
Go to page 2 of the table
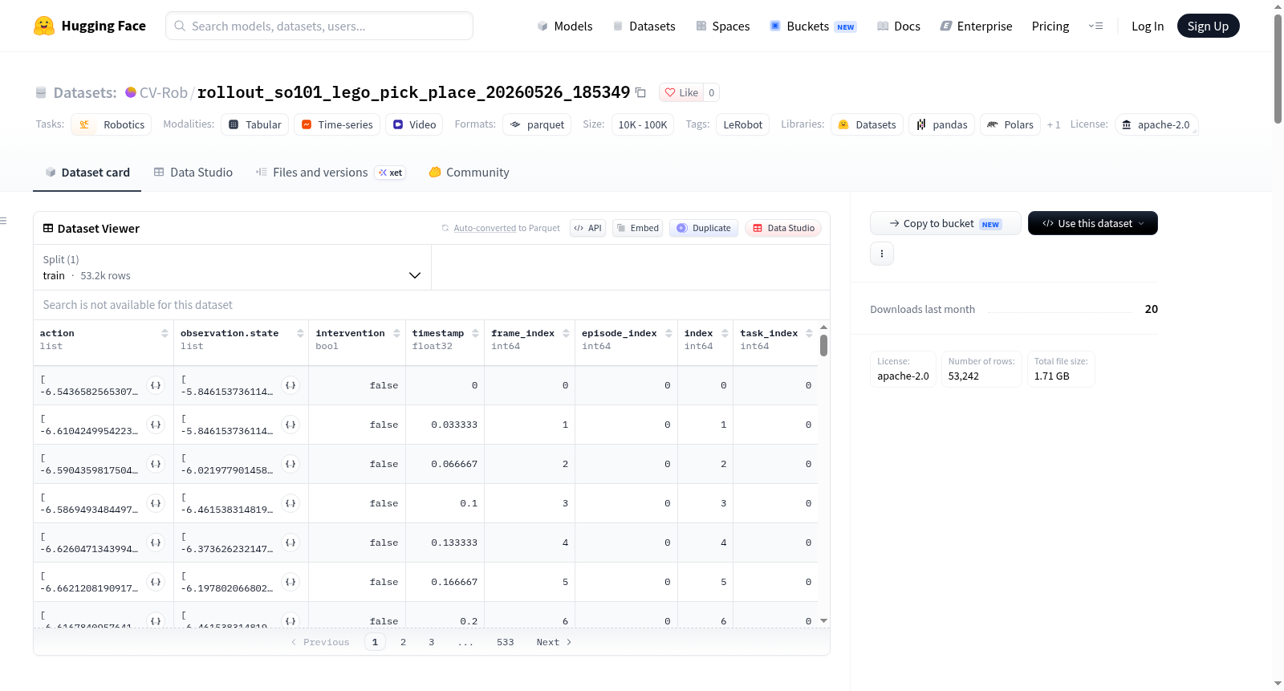point(403,642)
